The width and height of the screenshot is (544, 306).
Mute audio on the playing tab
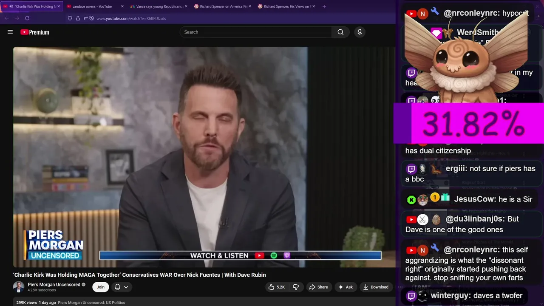11,6
